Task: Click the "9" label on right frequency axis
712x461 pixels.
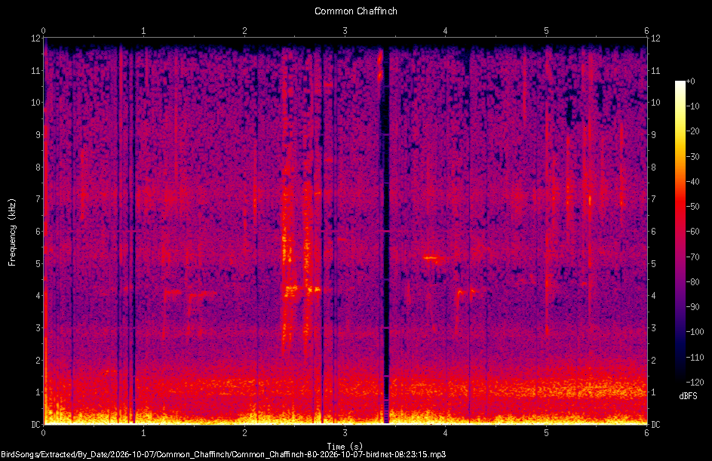Action: tap(653, 135)
